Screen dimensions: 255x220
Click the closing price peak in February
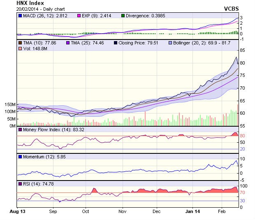[236, 57]
